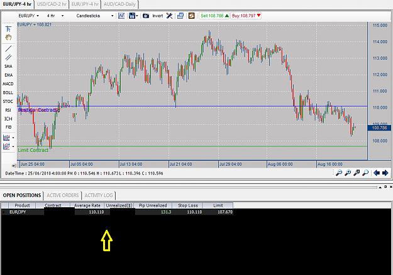This screenshot has width=393, height=275.
Task: Open dropdown arrow beside the upper chart-study icon
Action: pos(13,138)
